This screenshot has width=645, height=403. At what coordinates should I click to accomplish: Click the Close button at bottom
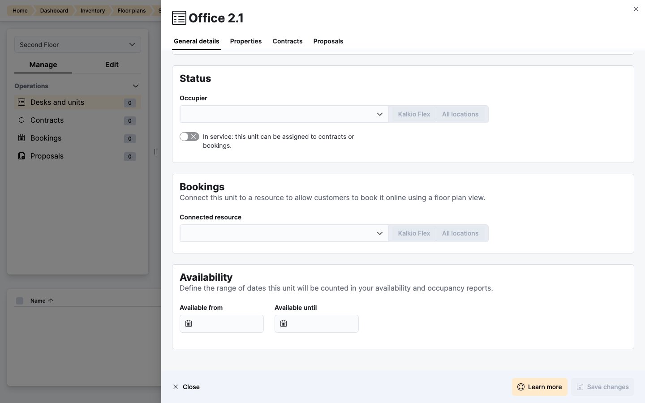click(x=186, y=387)
